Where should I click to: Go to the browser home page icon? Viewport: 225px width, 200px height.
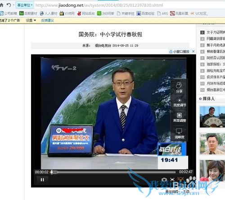click(1, 5)
